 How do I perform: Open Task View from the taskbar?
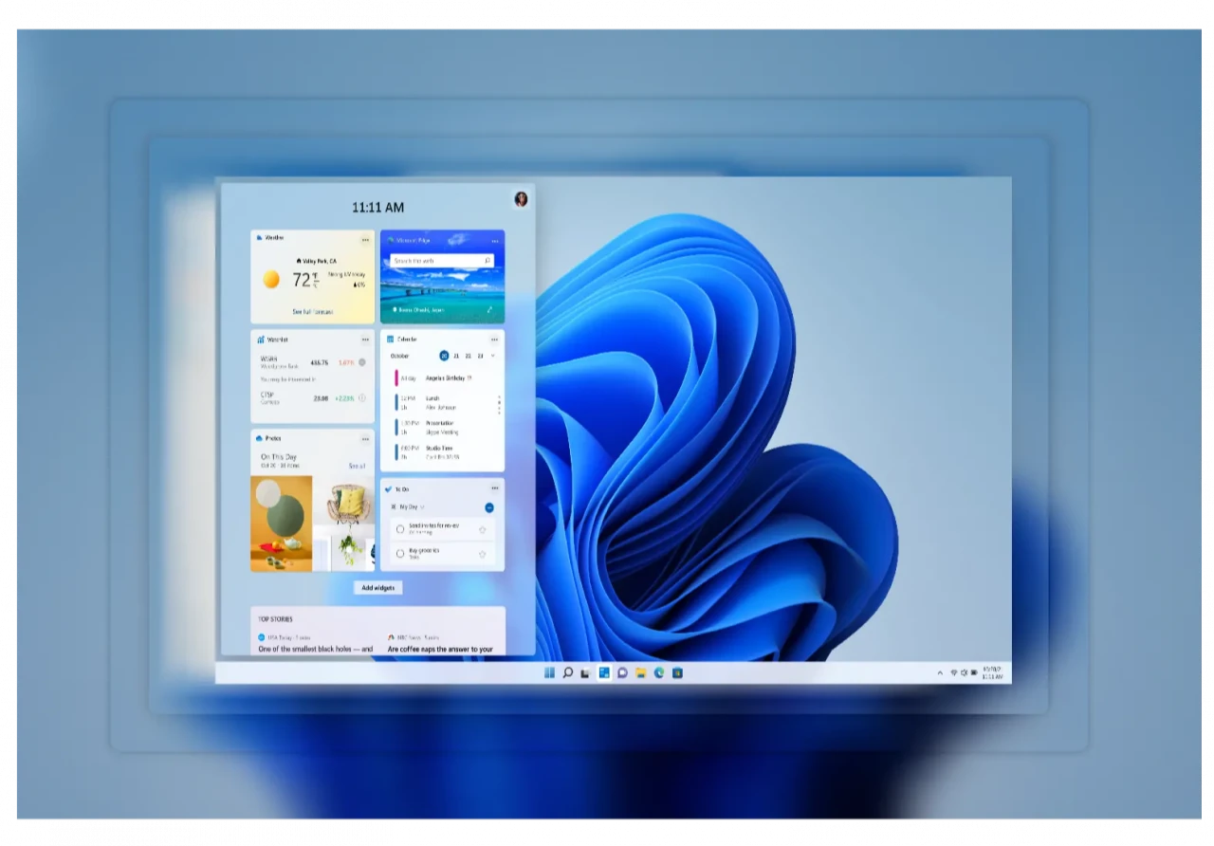coord(586,672)
